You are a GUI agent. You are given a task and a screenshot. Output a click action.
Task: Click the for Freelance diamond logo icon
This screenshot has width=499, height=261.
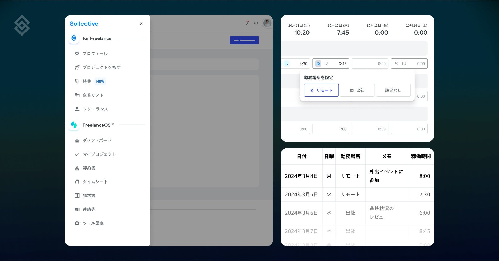click(x=74, y=38)
